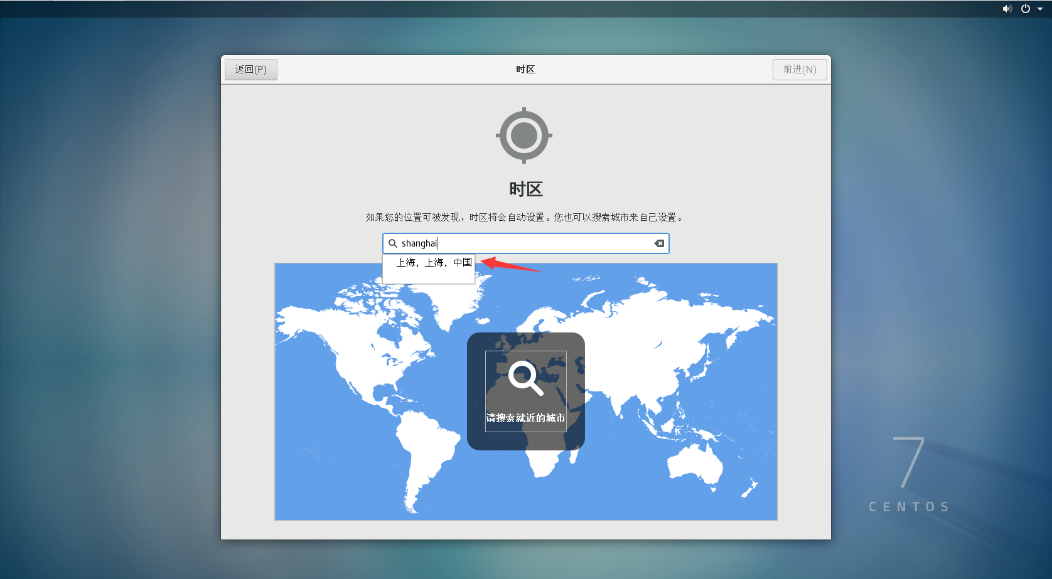This screenshot has height=579, width=1052.
Task: Click South America on the world map
Action: point(427,452)
